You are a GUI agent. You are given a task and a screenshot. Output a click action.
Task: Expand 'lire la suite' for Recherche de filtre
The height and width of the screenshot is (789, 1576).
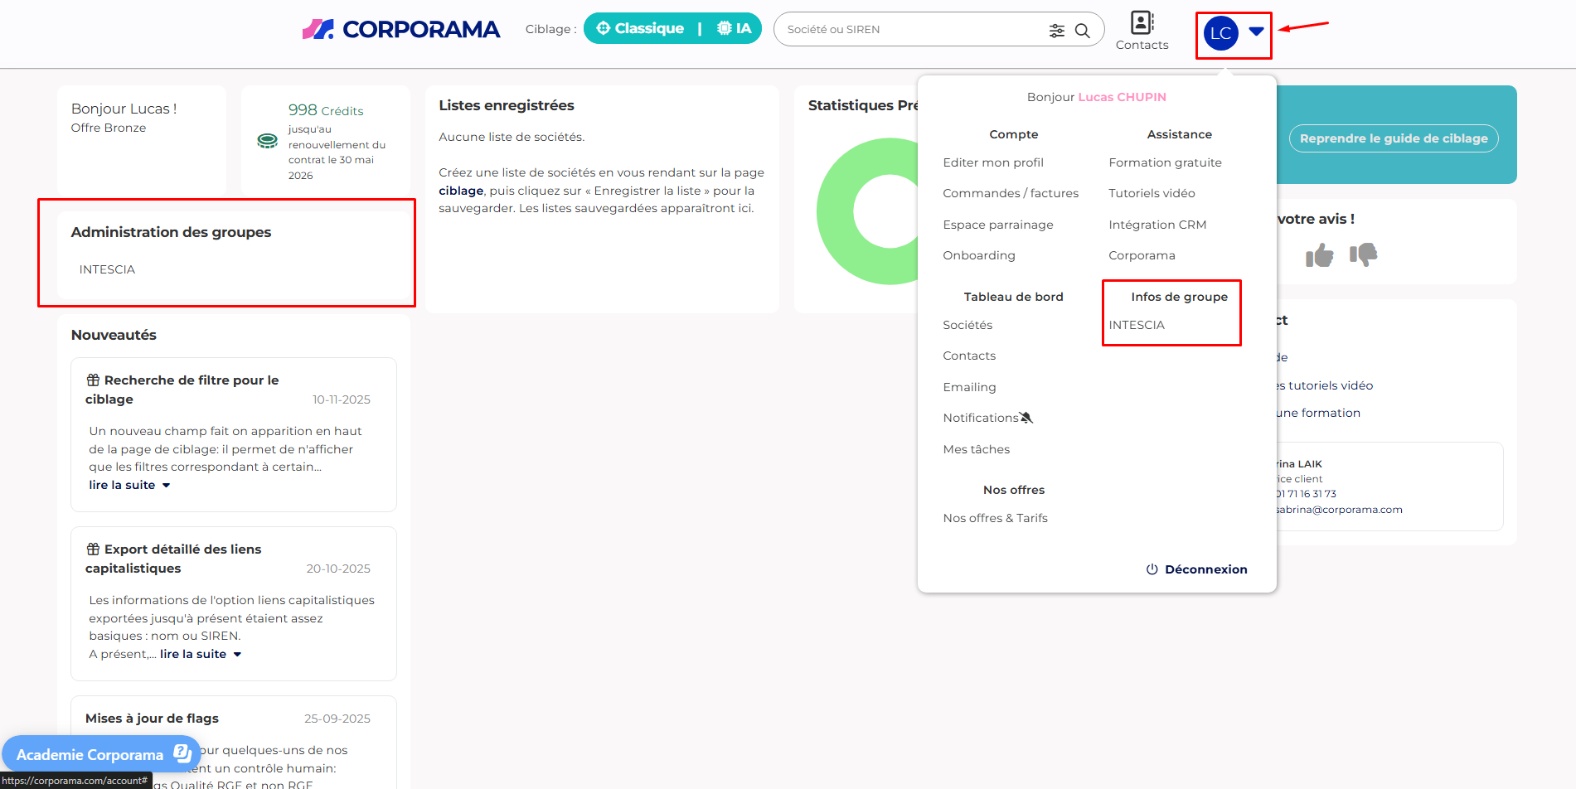click(129, 485)
